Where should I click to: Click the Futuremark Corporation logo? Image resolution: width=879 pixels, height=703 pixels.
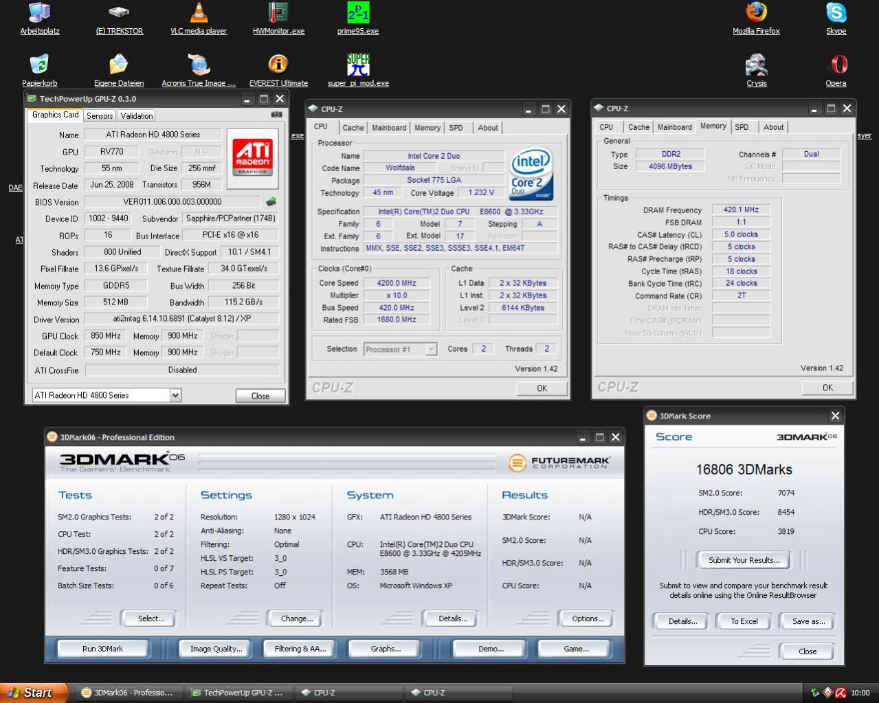[x=559, y=462]
